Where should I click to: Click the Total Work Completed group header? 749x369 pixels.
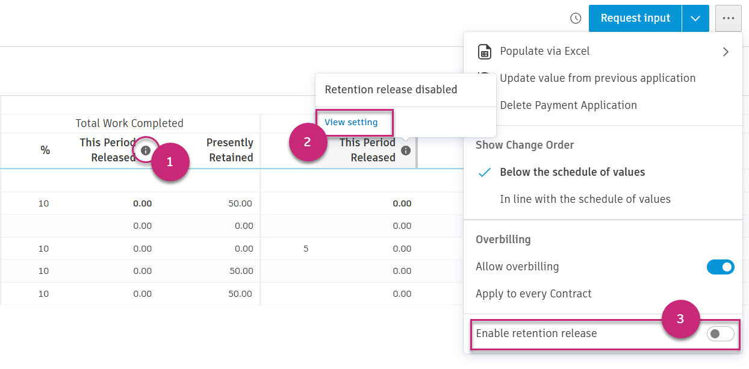point(129,123)
